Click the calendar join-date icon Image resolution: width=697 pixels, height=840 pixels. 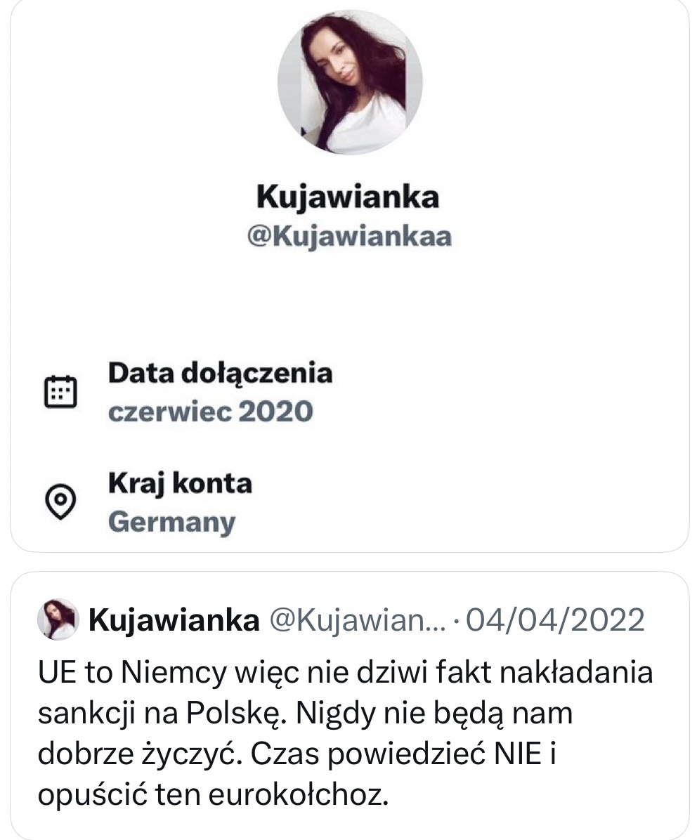coord(61,391)
